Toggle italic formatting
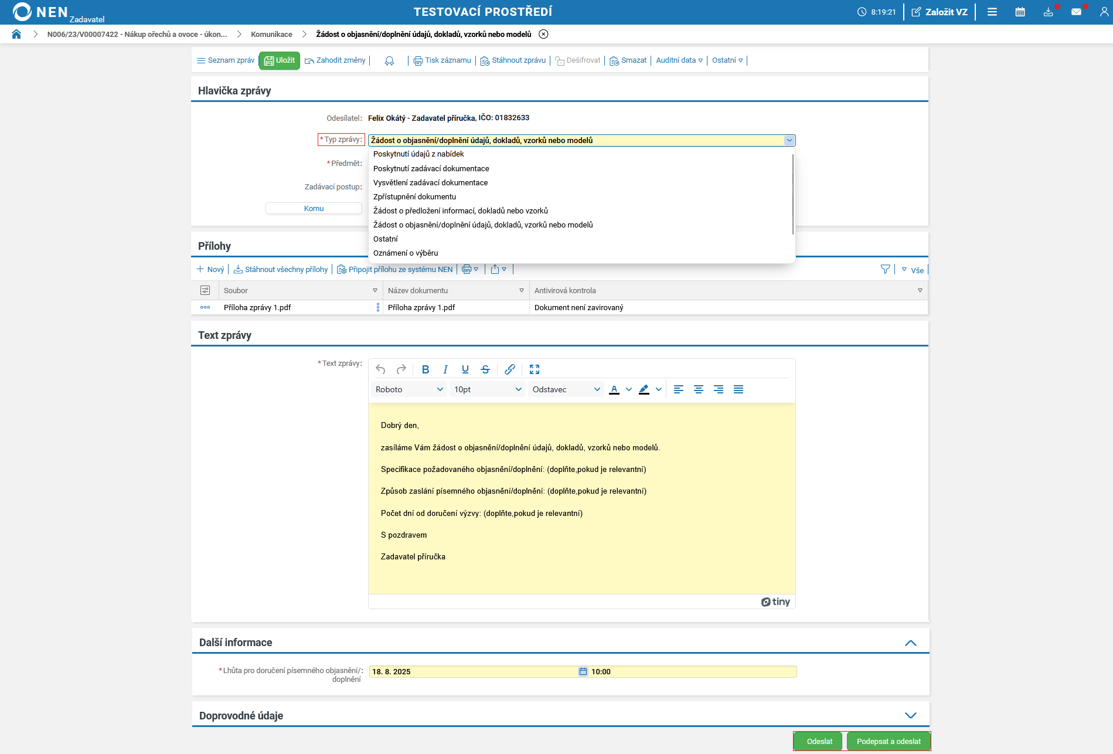 click(x=445, y=369)
